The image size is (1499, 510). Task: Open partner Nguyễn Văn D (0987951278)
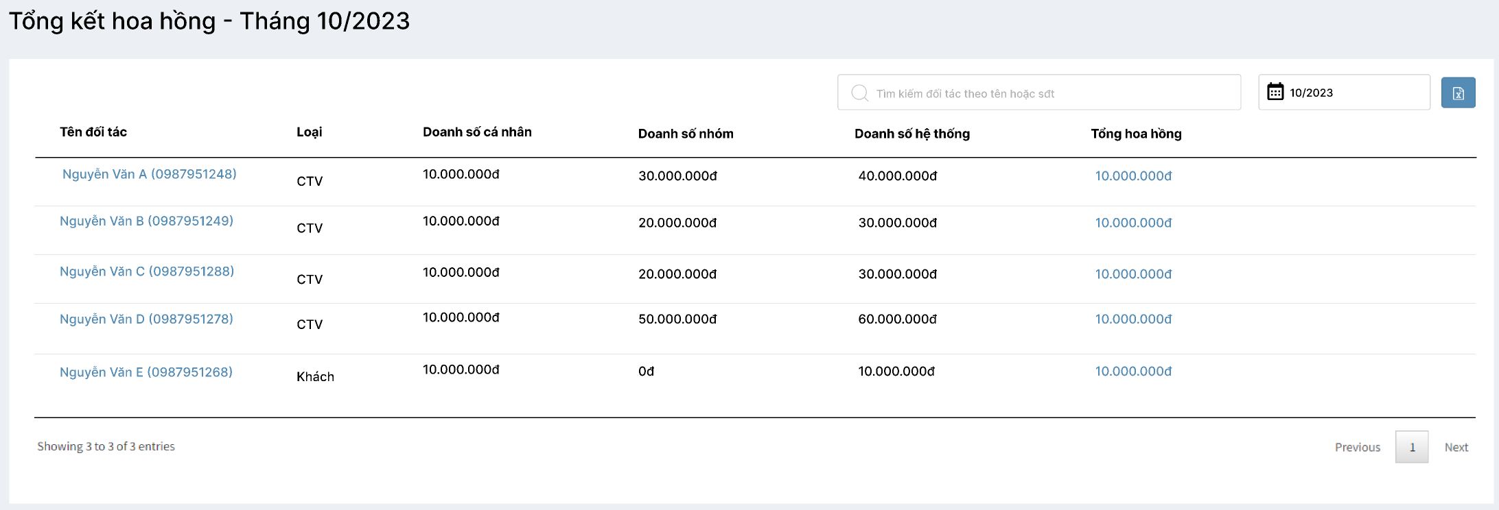(x=146, y=319)
